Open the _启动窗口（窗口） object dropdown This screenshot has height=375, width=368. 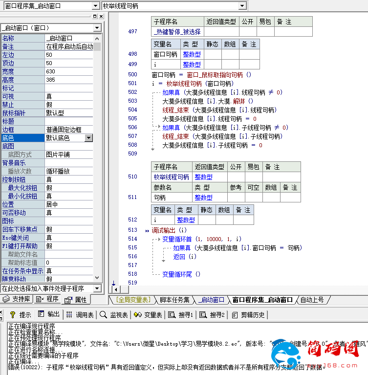[97, 28]
